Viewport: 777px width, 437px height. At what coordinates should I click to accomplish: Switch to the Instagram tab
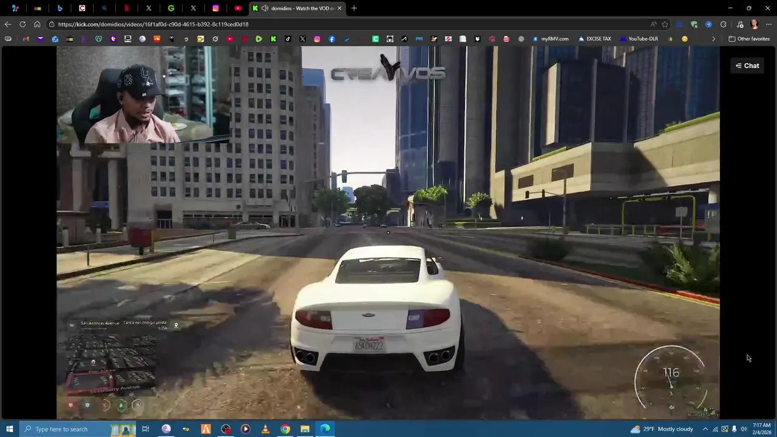pyautogui.click(x=215, y=8)
